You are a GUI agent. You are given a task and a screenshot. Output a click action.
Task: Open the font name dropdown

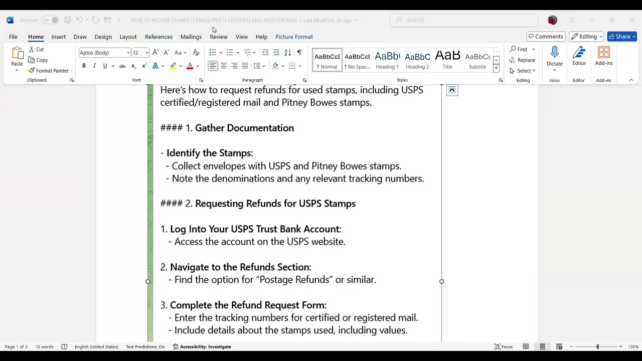(128, 53)
